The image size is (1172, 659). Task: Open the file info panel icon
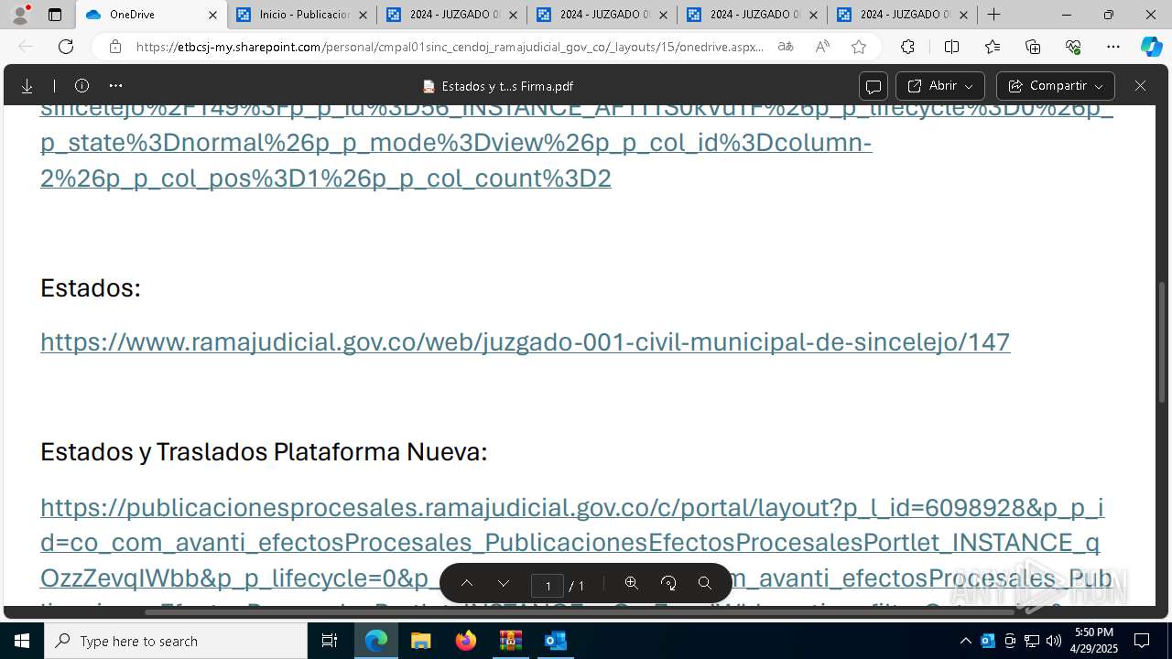point(81,86)
